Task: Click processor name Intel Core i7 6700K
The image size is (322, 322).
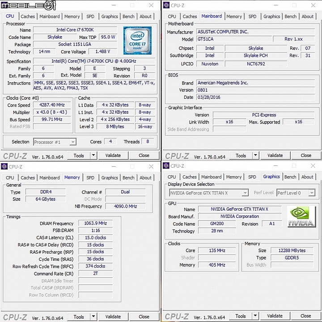Action: coord(75,30)
